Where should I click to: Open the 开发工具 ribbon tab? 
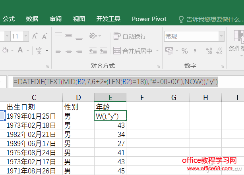click(x=108, y=19)
